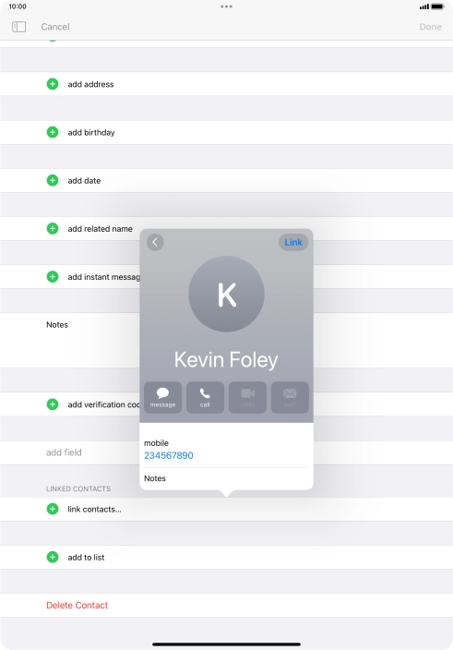This screenshot has width=453, height=650.
Task: Tap the green plus beside add date
Action: point(53,180)
